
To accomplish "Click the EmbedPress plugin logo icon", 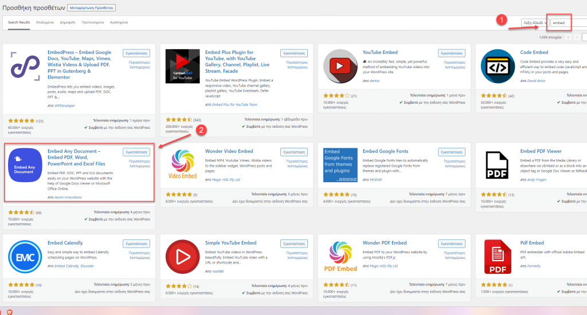I will [x=25, y=66].
